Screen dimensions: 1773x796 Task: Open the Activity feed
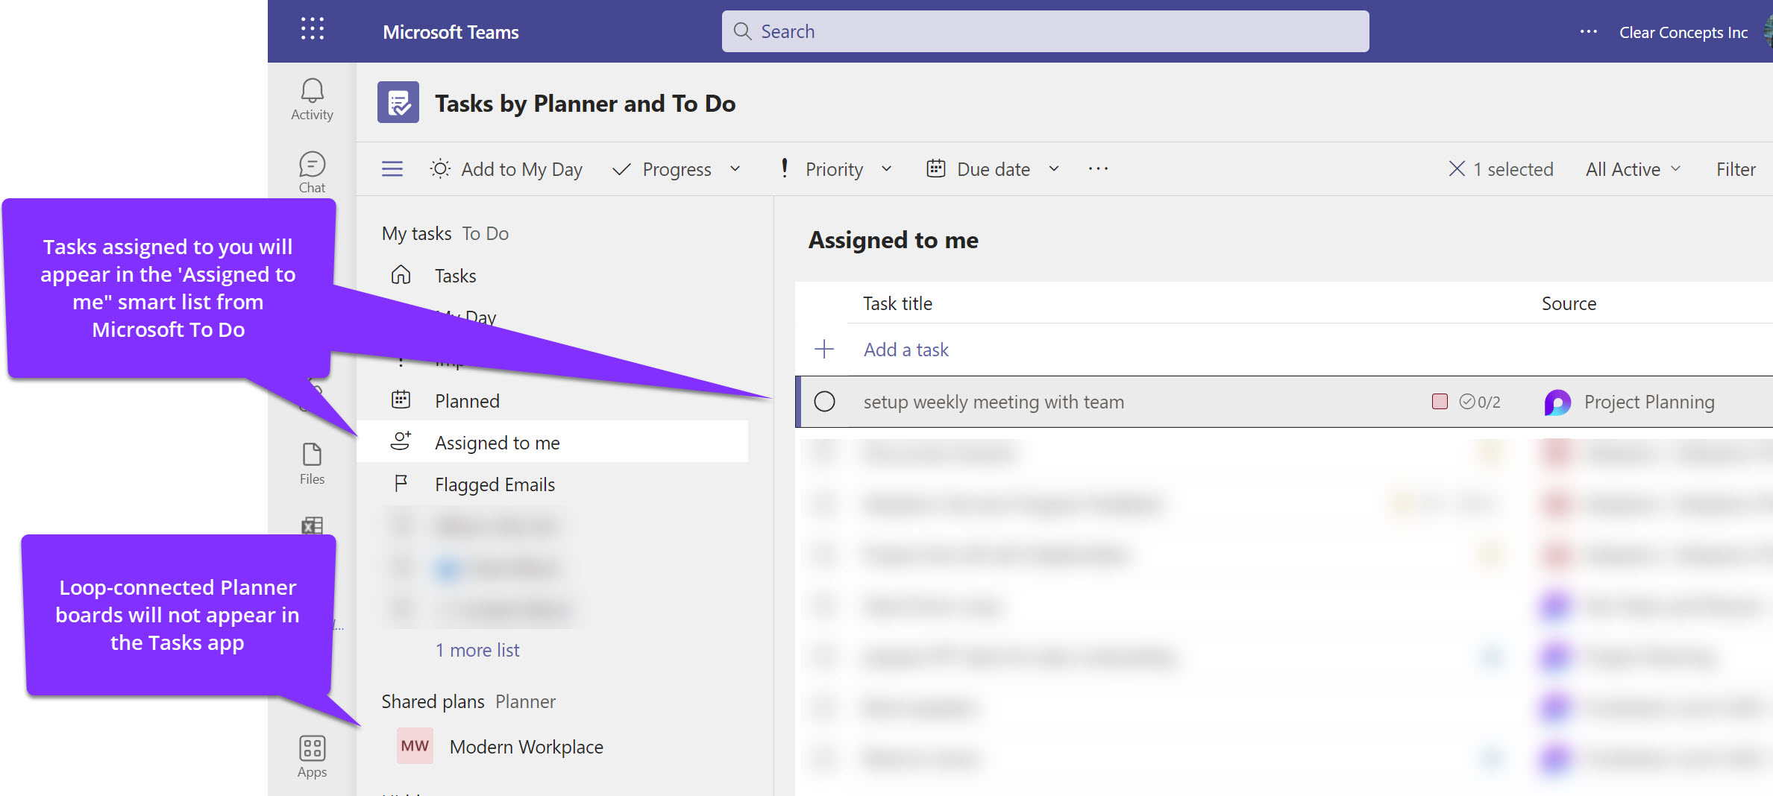[x=312, y=99]
